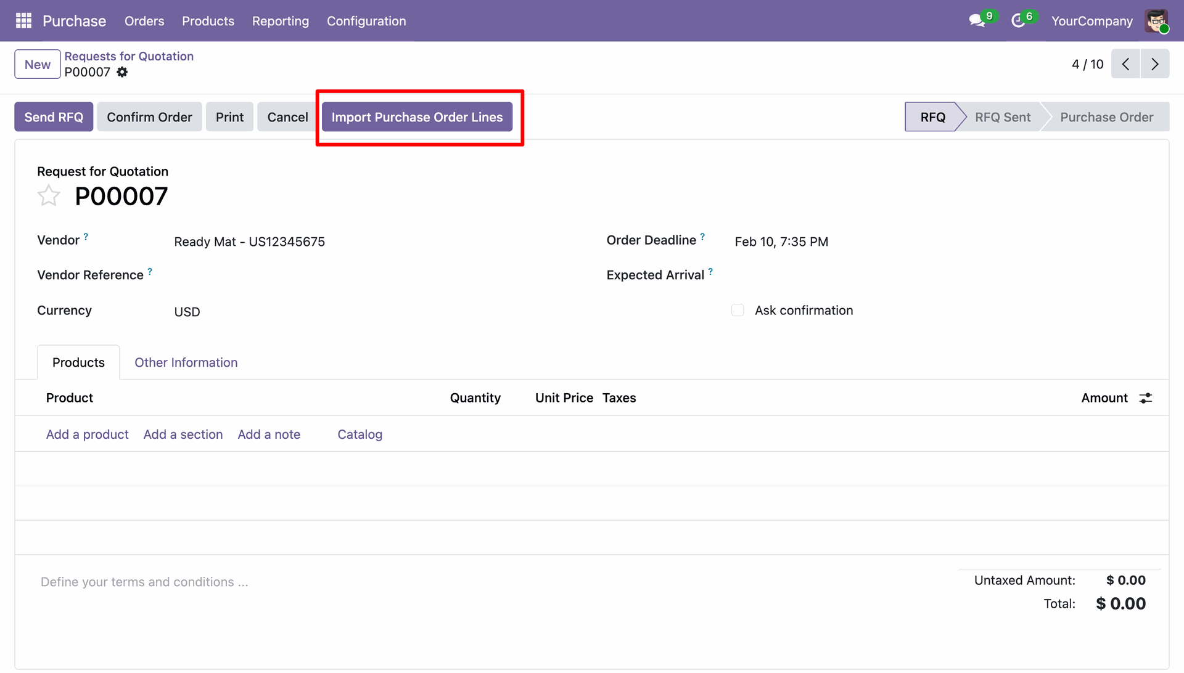Click Import Purchase Order Lines button
The image size is (1184, 673).
click(417, 117)
